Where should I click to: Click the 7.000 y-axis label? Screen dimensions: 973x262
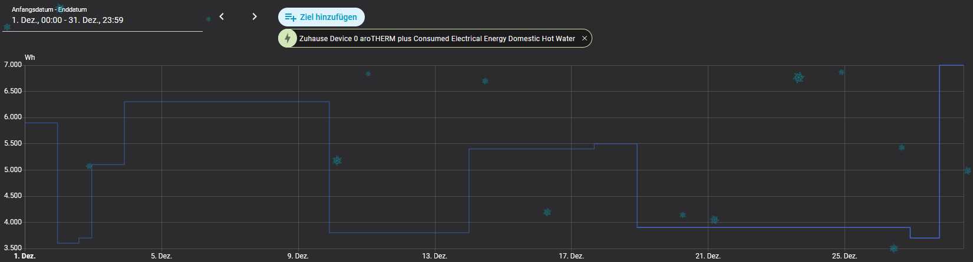[13, 65]
